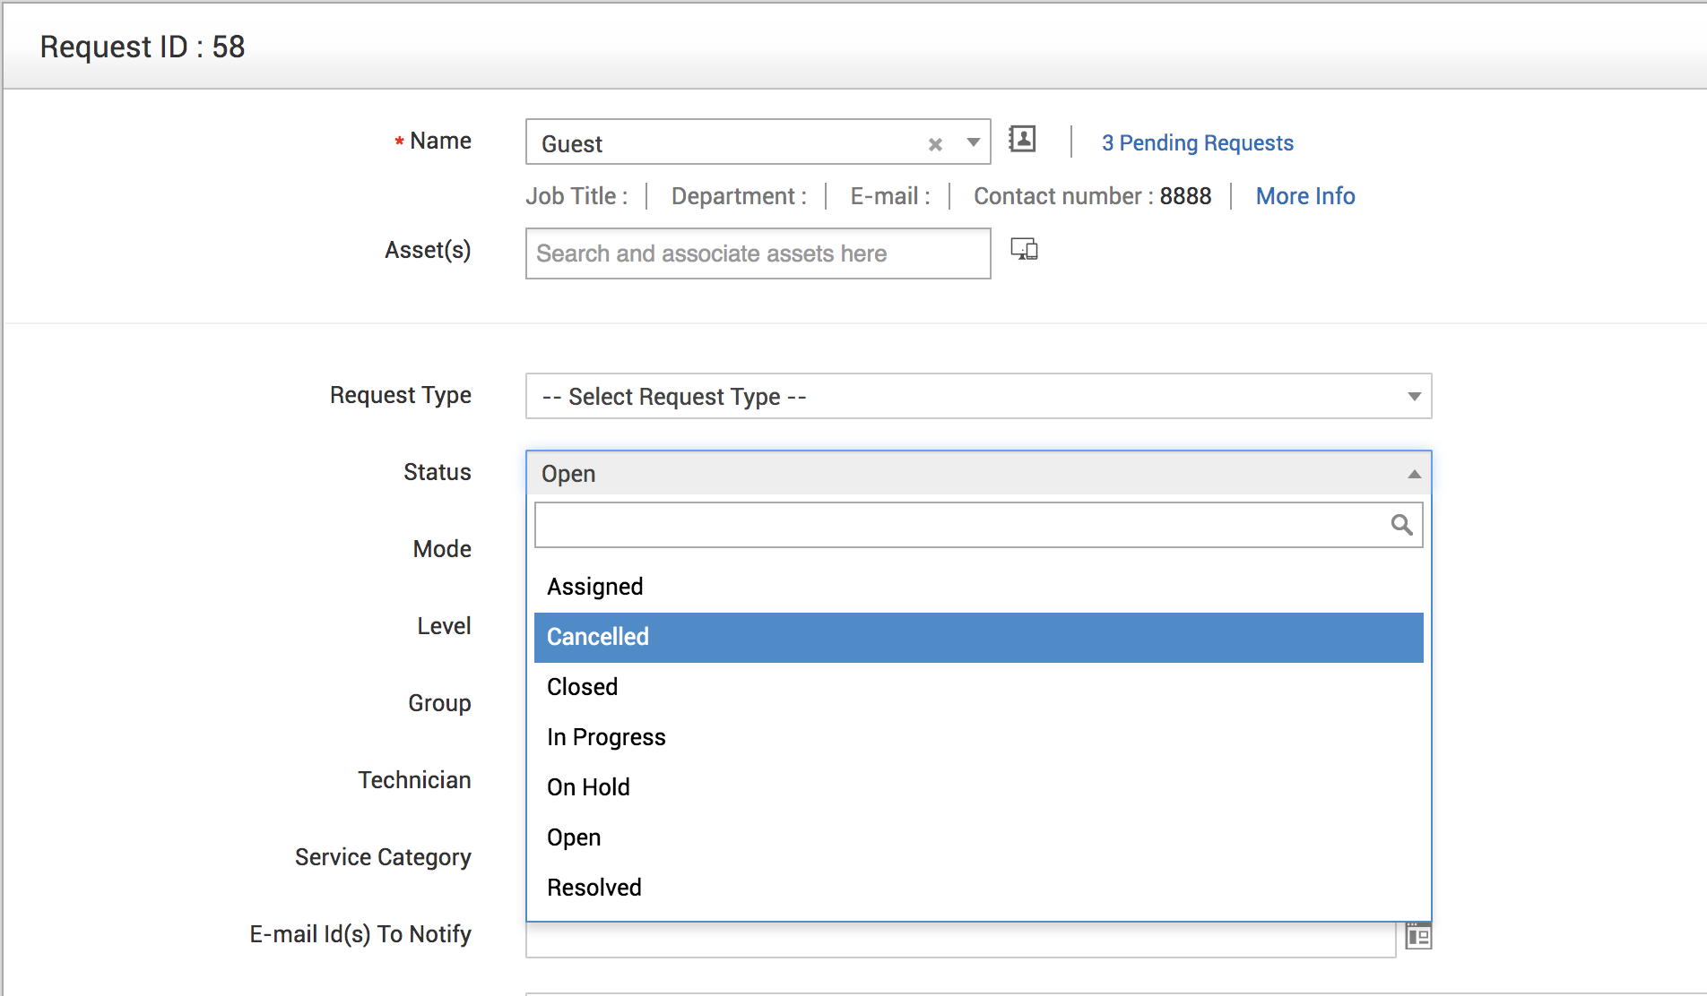Expand the Name dropdown arrow
The image size is (1707, 996).
tap(973, 142)
